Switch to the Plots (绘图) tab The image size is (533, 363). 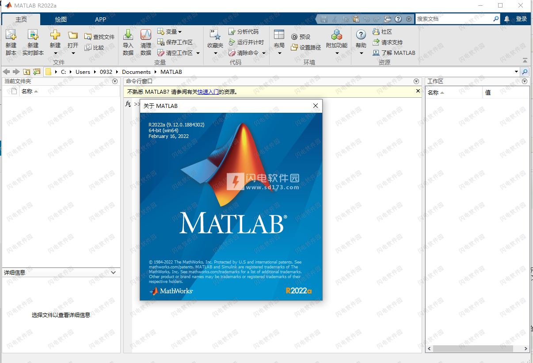[61, 19]
